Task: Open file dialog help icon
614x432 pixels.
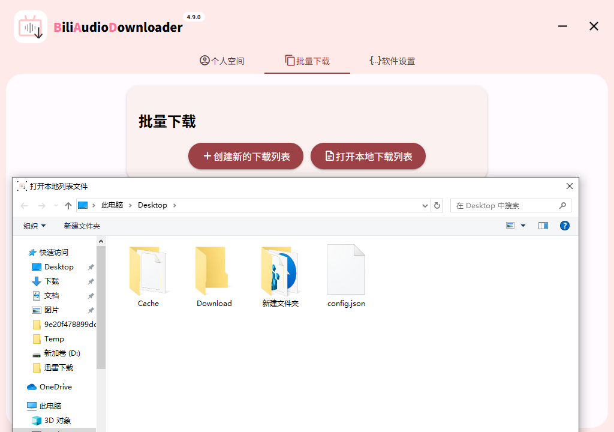Action: [x=565, y=226]
